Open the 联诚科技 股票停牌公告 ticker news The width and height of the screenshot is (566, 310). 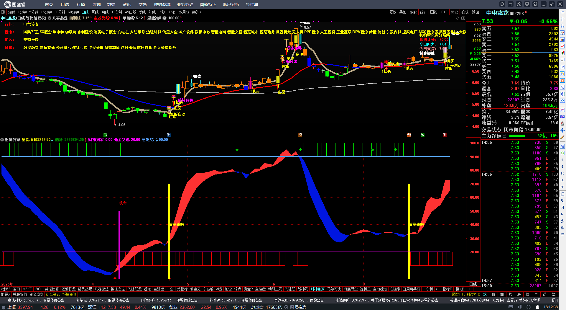point(36,300)
